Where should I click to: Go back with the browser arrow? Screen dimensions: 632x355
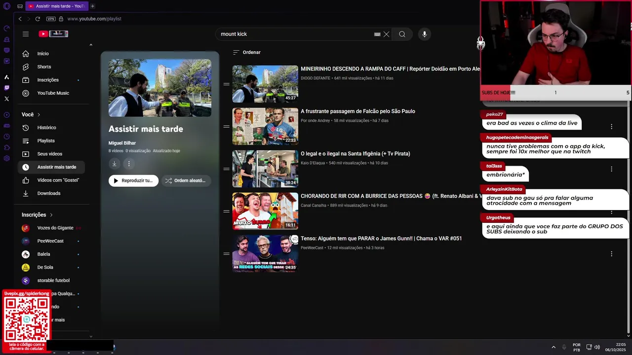[x=20, y=19]
